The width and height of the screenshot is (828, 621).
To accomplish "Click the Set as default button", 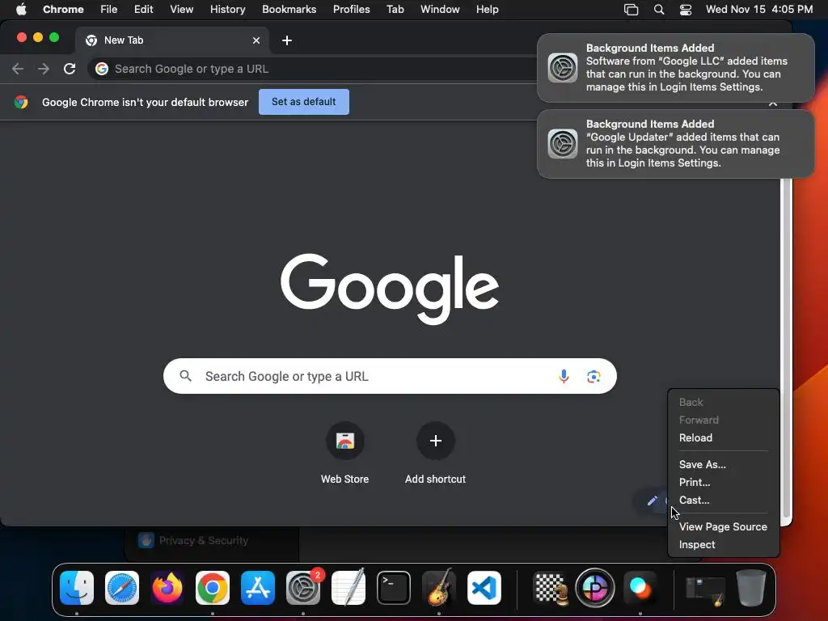I will coord(304,102).
